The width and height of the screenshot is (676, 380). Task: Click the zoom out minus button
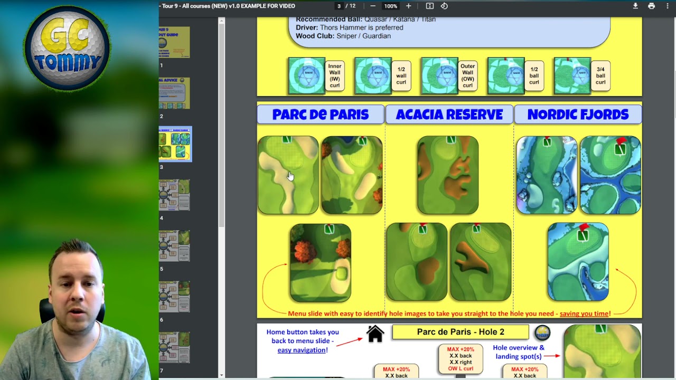pos(373,6)
